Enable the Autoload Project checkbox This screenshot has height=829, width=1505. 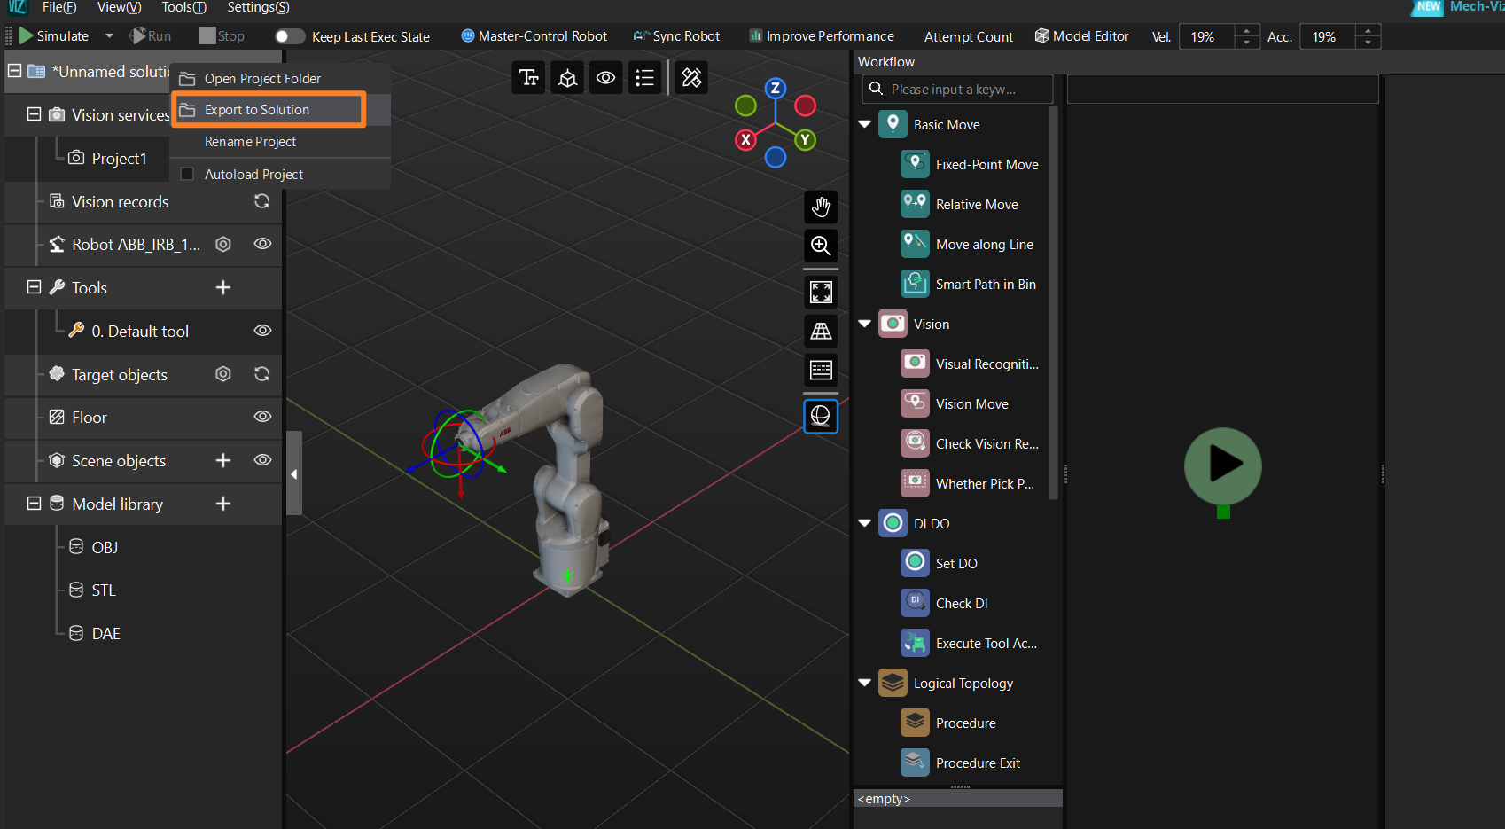pyautogui.click(x=187, y=174)
